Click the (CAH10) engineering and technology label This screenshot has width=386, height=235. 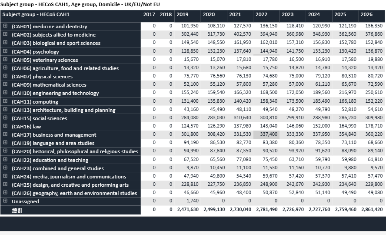(55, 93)
